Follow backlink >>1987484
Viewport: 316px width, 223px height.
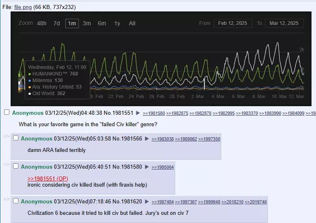[162, 202]
